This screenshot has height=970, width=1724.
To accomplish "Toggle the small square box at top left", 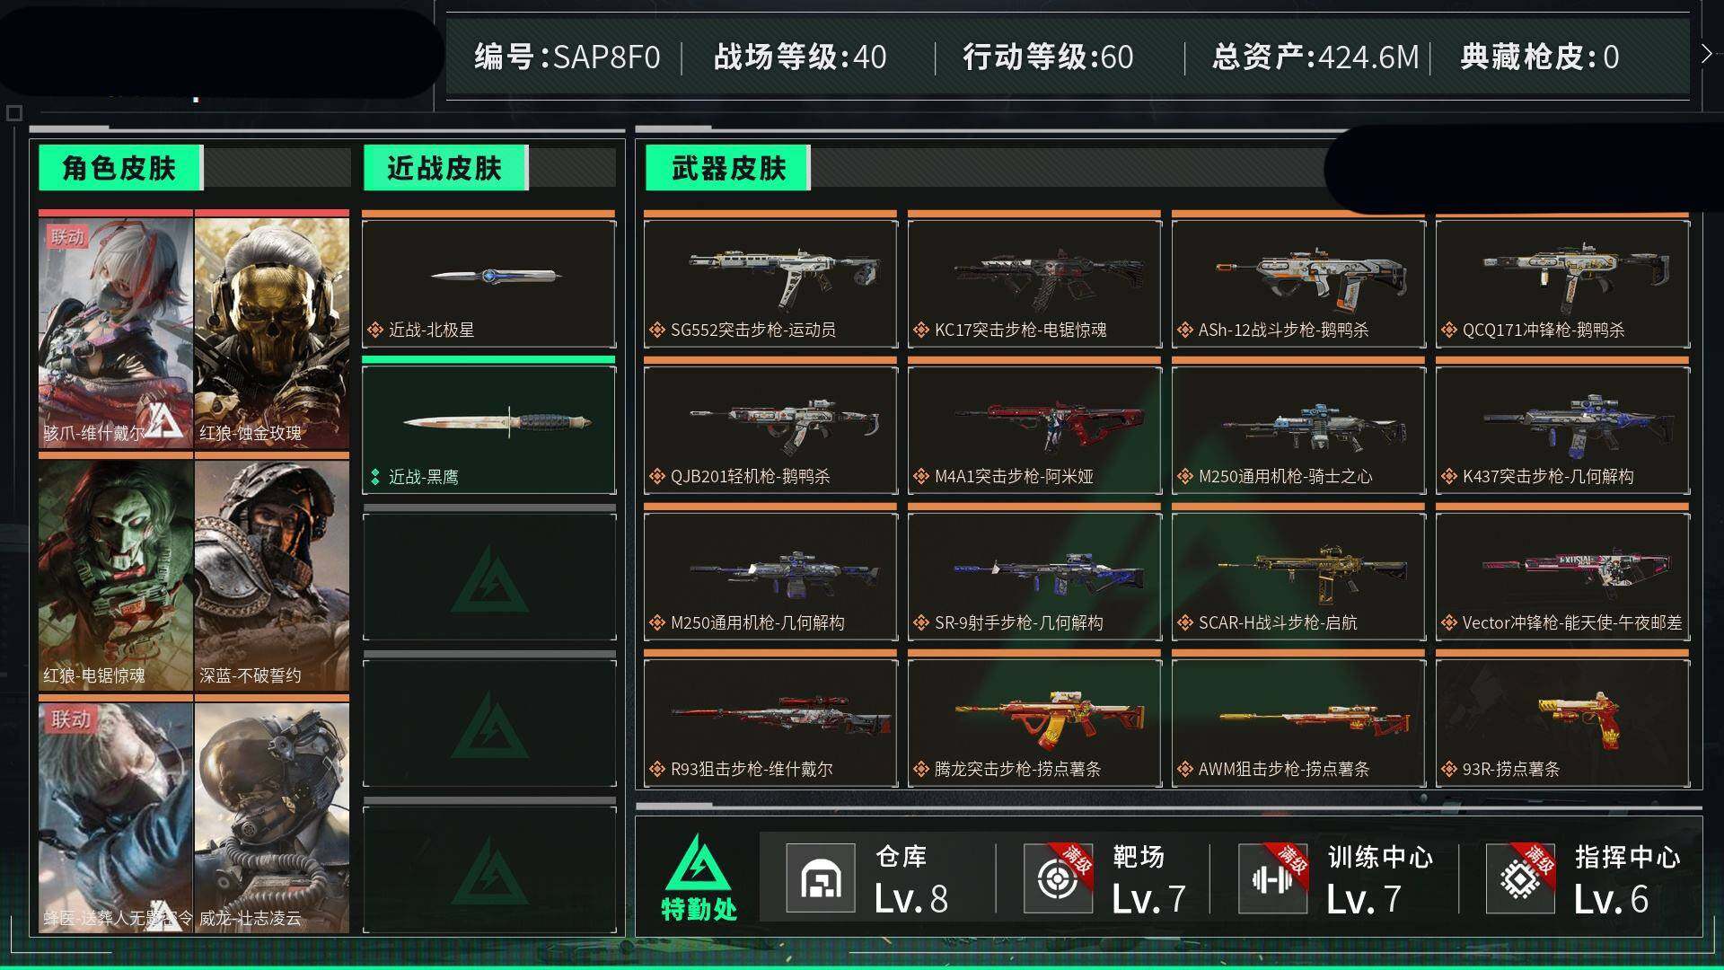I will click(x=13, y=113).
